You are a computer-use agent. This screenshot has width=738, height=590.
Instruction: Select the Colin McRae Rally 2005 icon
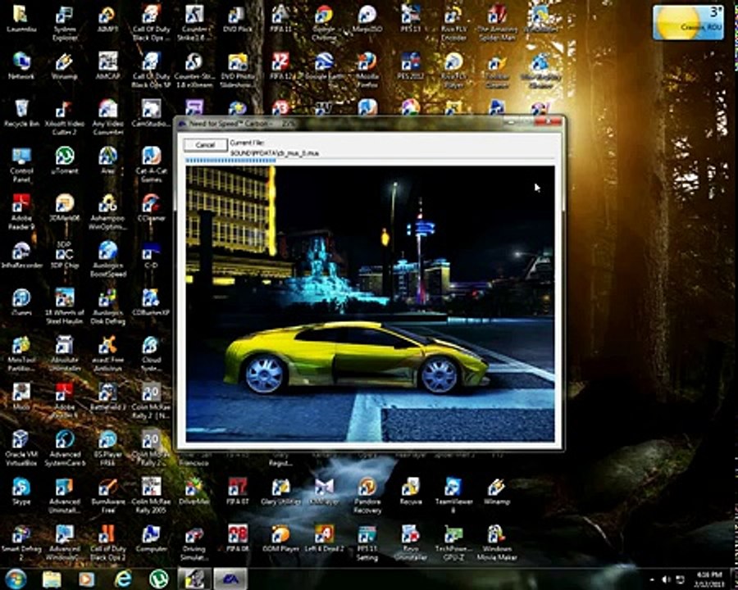pyautogui.click(x=151, y=495)
